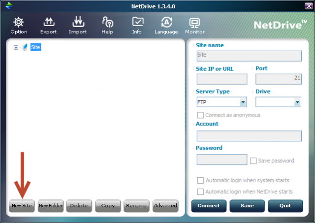The height and width of the screenshot is (223, 315).
Task: Click the Quit button
Action: coord(285,206)
